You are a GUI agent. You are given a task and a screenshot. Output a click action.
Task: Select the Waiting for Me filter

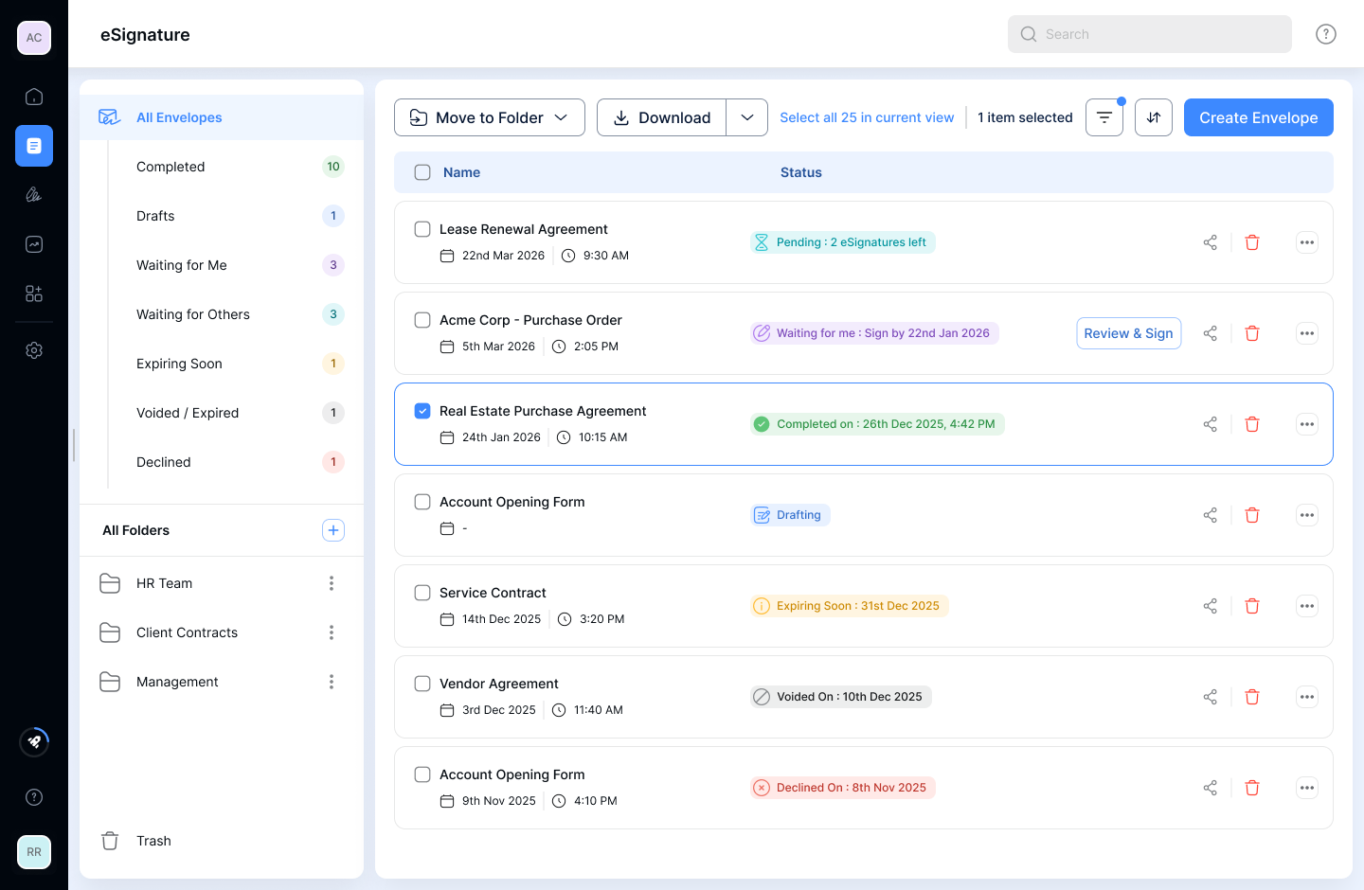point(182,265)
